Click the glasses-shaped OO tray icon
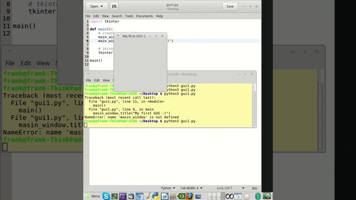 (230, 196)
